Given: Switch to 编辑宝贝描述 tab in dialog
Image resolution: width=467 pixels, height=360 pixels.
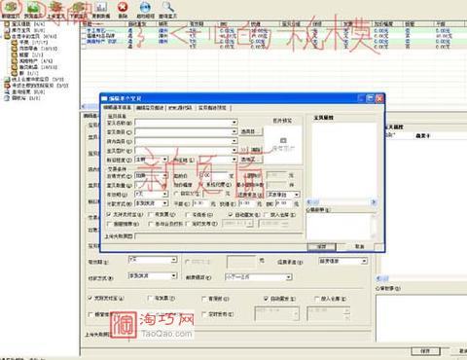Looking at the screenshot, I should (150, 107).
